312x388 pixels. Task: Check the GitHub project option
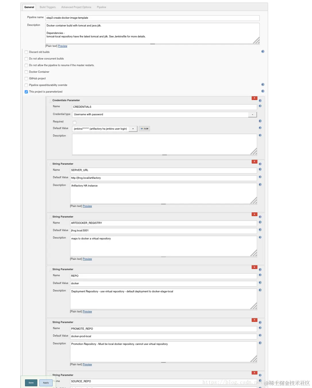click(x=26, y=79)
